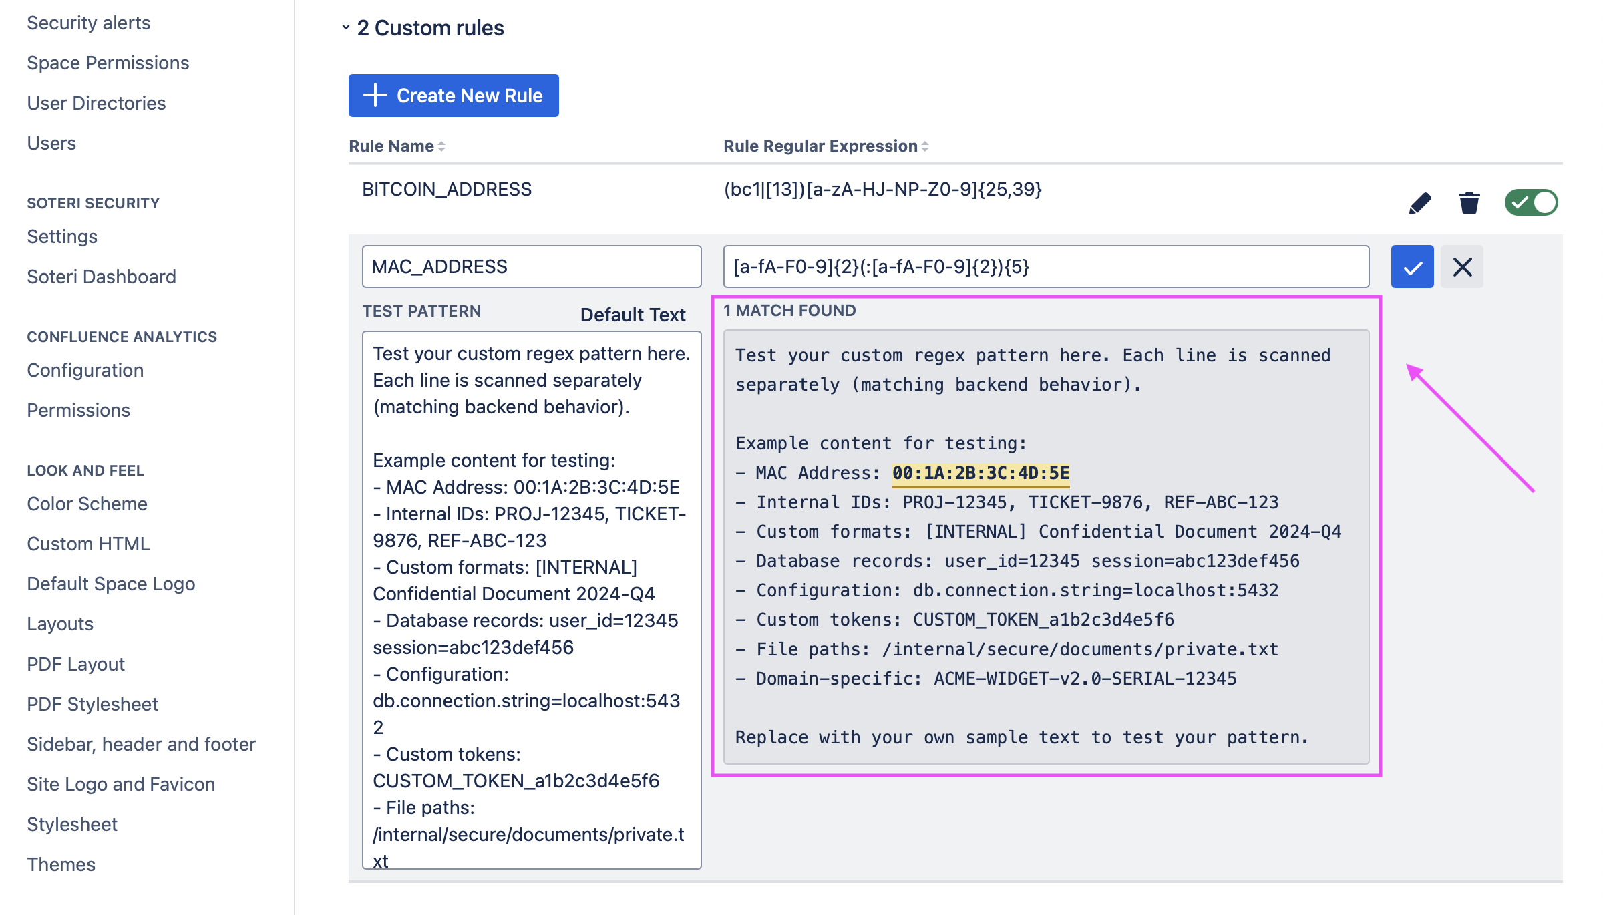Viewport: 1603px width, 915px height.
Task: Open Soteri Dashboard in sidebar
Action: coord(102,277)
